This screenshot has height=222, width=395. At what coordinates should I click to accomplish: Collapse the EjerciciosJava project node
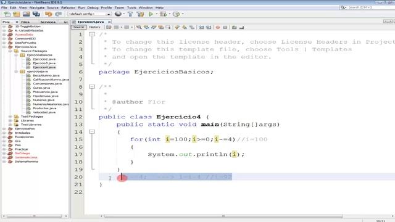[x=4, y=47]
